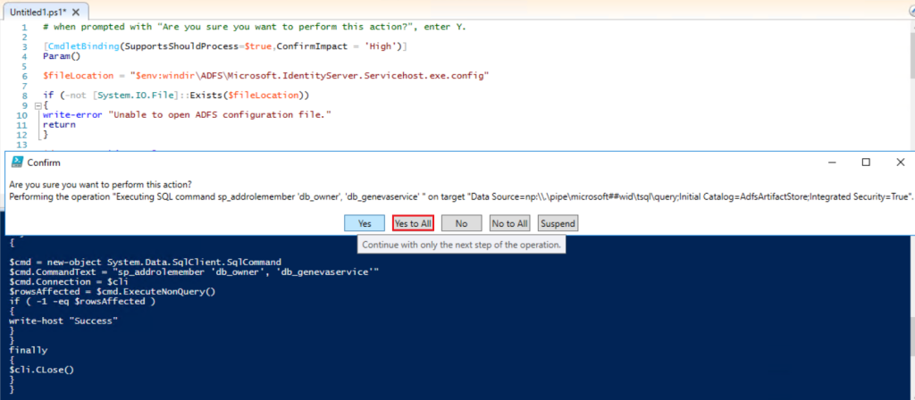Collapse the code block at line 9
Screen dimensions: 915x400
point(38,105)
